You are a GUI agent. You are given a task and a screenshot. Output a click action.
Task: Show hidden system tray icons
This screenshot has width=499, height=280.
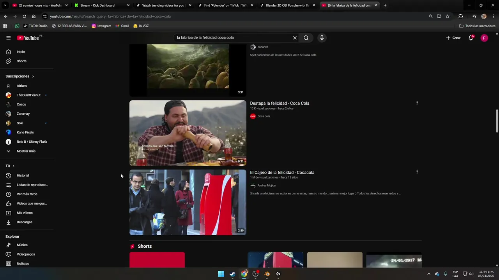tap(428, 274)
